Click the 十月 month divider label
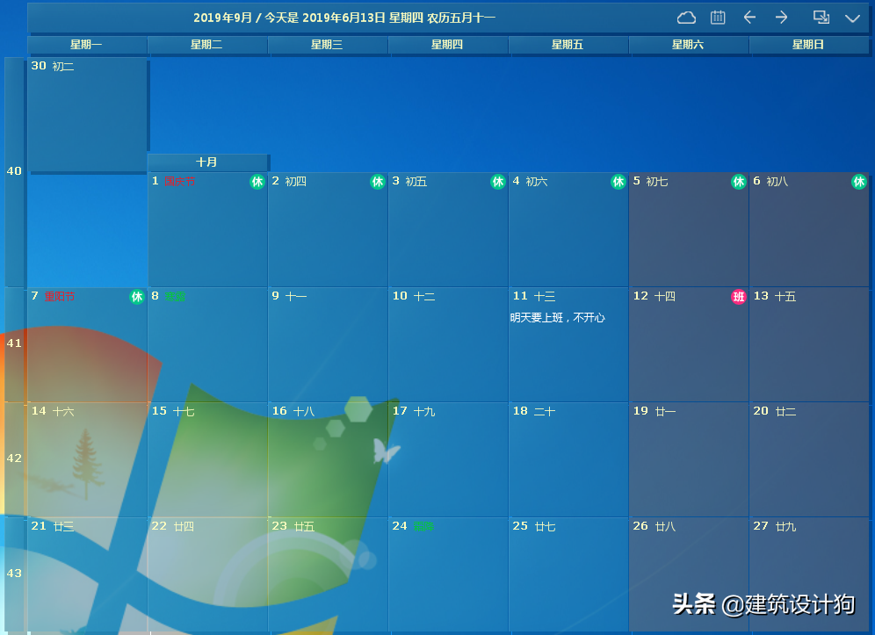Image resolution: width=875 pixels, height=635 pixels. [207, 162]
